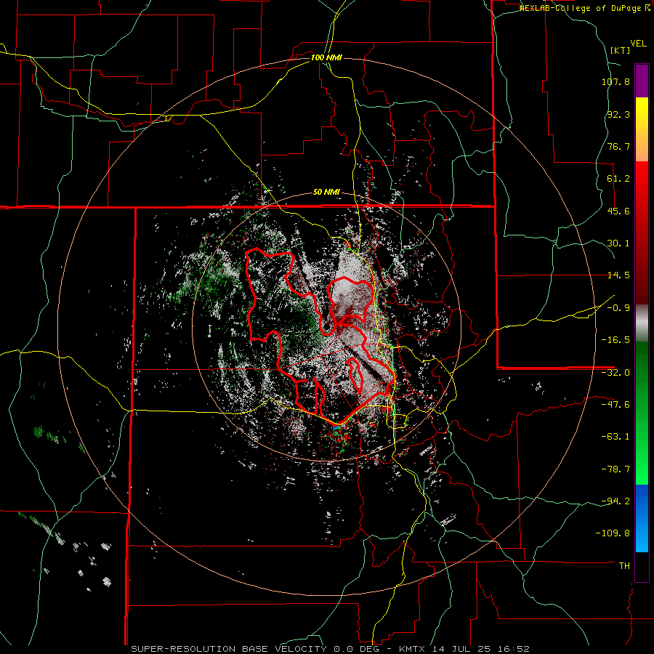Click the -0.9 scale value

pos(618,308)
